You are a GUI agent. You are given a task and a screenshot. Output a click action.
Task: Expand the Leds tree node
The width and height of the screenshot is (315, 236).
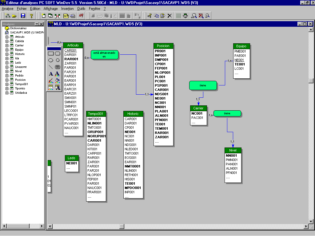(x=7, y=63)
